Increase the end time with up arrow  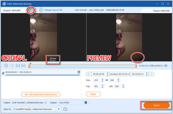147,73
